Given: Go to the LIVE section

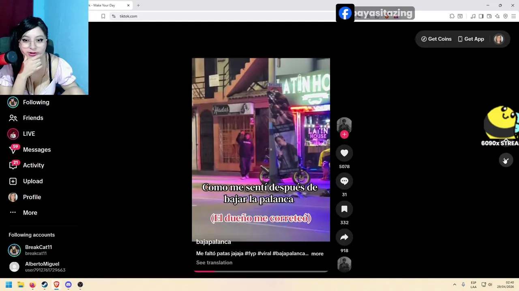Looking at the screenshot, I should [x=21, y=134].
